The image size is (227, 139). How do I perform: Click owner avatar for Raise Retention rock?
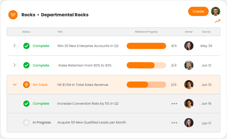tap(189, 65)
